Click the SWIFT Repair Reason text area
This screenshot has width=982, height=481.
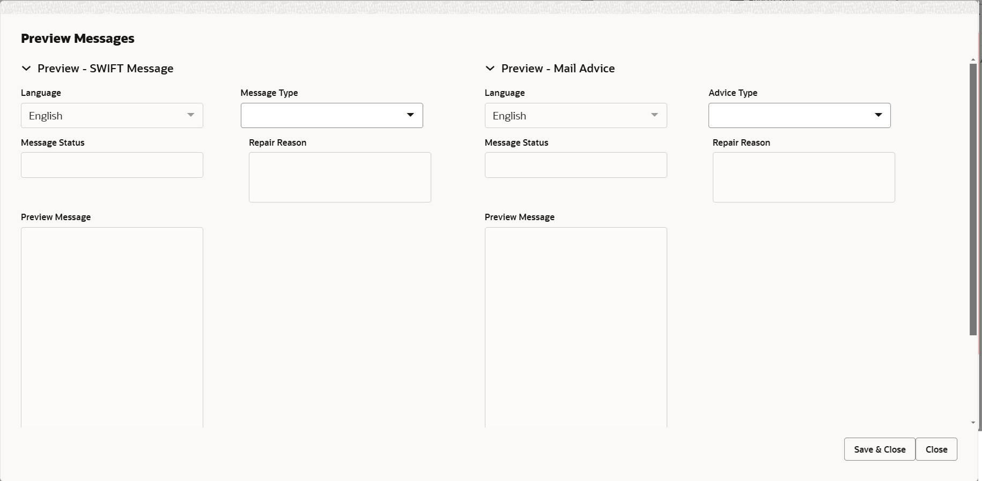(340, 177)
